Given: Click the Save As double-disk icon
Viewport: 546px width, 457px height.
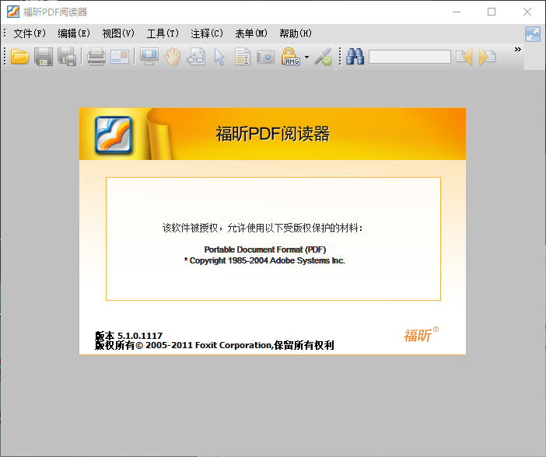Looking at the screenshot, I should (x=67, y=57).
